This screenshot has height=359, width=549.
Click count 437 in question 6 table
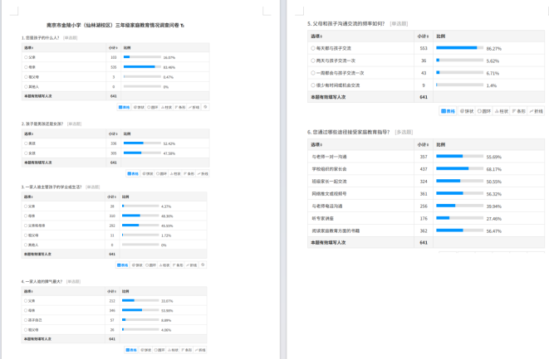pyautogui.click(x=424, y=169)
